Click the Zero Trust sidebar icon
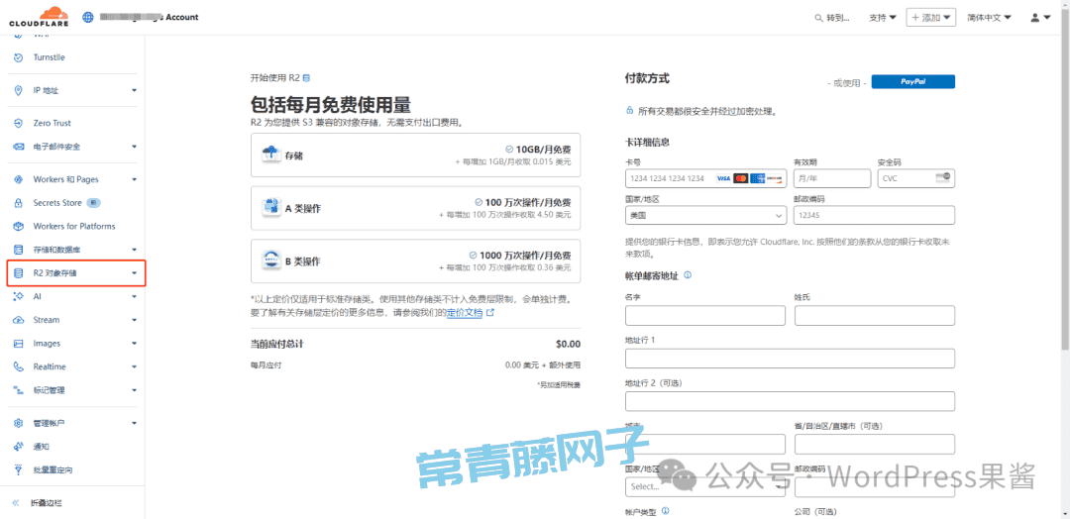1070x519 pixels. point(19,123)
